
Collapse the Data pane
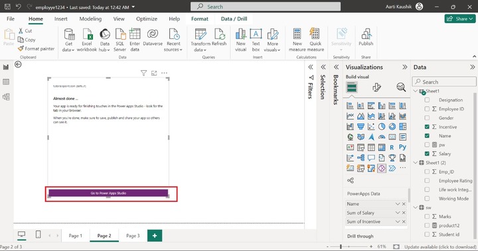472,67
